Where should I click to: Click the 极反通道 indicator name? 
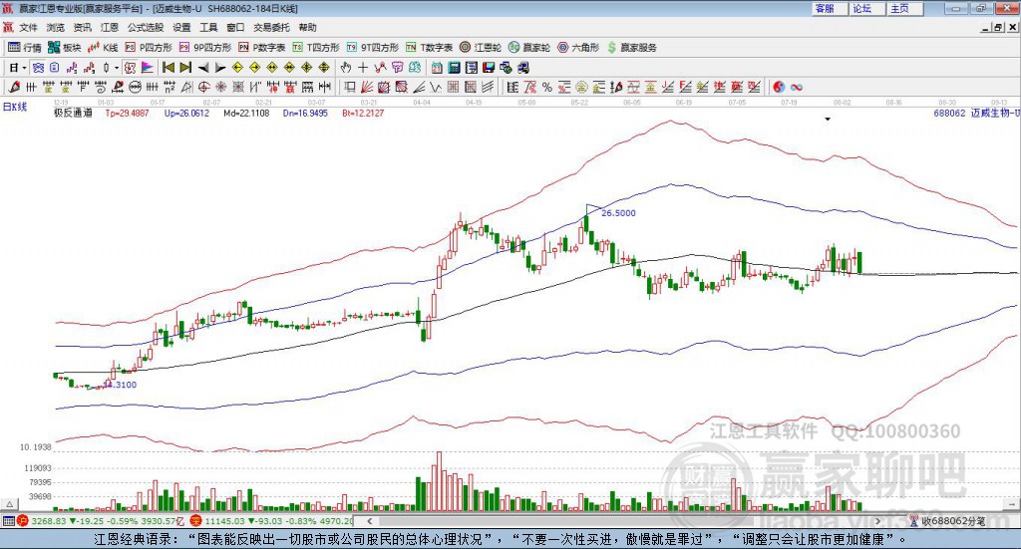click(73, 113)
